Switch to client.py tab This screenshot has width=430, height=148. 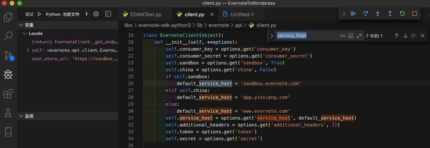[194, 14]
